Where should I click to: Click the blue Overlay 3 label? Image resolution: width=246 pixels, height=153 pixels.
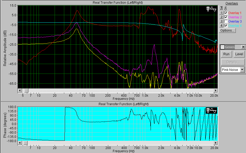[235, 22]
